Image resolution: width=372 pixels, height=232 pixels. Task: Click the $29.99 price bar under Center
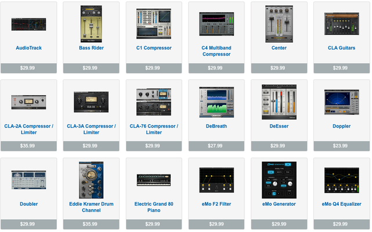279,68
